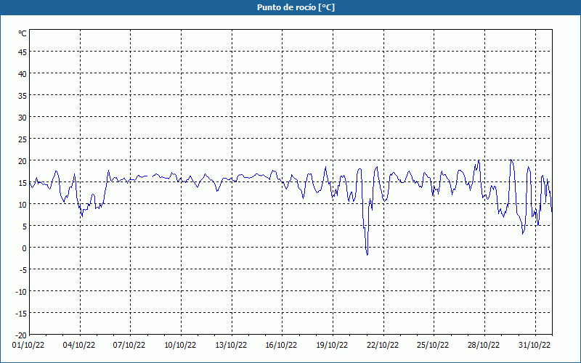581x363 pixels.
Task: Click the y-axis label 35
Action: coord(23,96)
